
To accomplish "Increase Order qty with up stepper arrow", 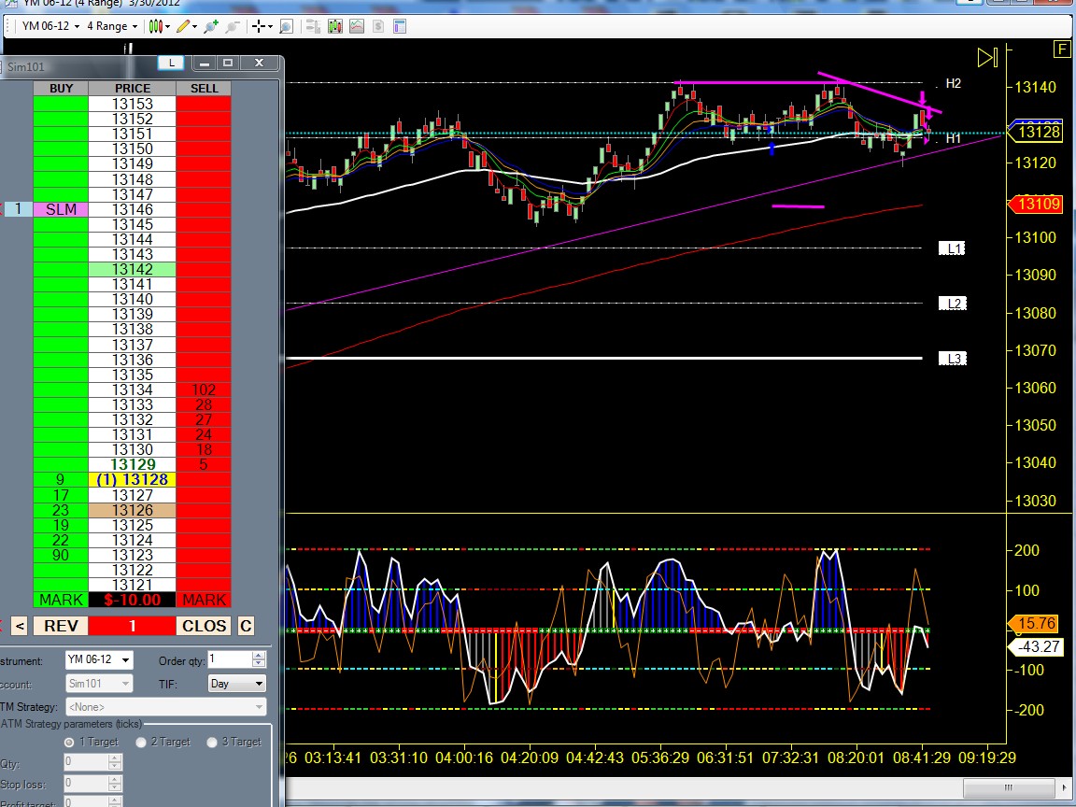I will pyautogui.click(x=259, y=656).
